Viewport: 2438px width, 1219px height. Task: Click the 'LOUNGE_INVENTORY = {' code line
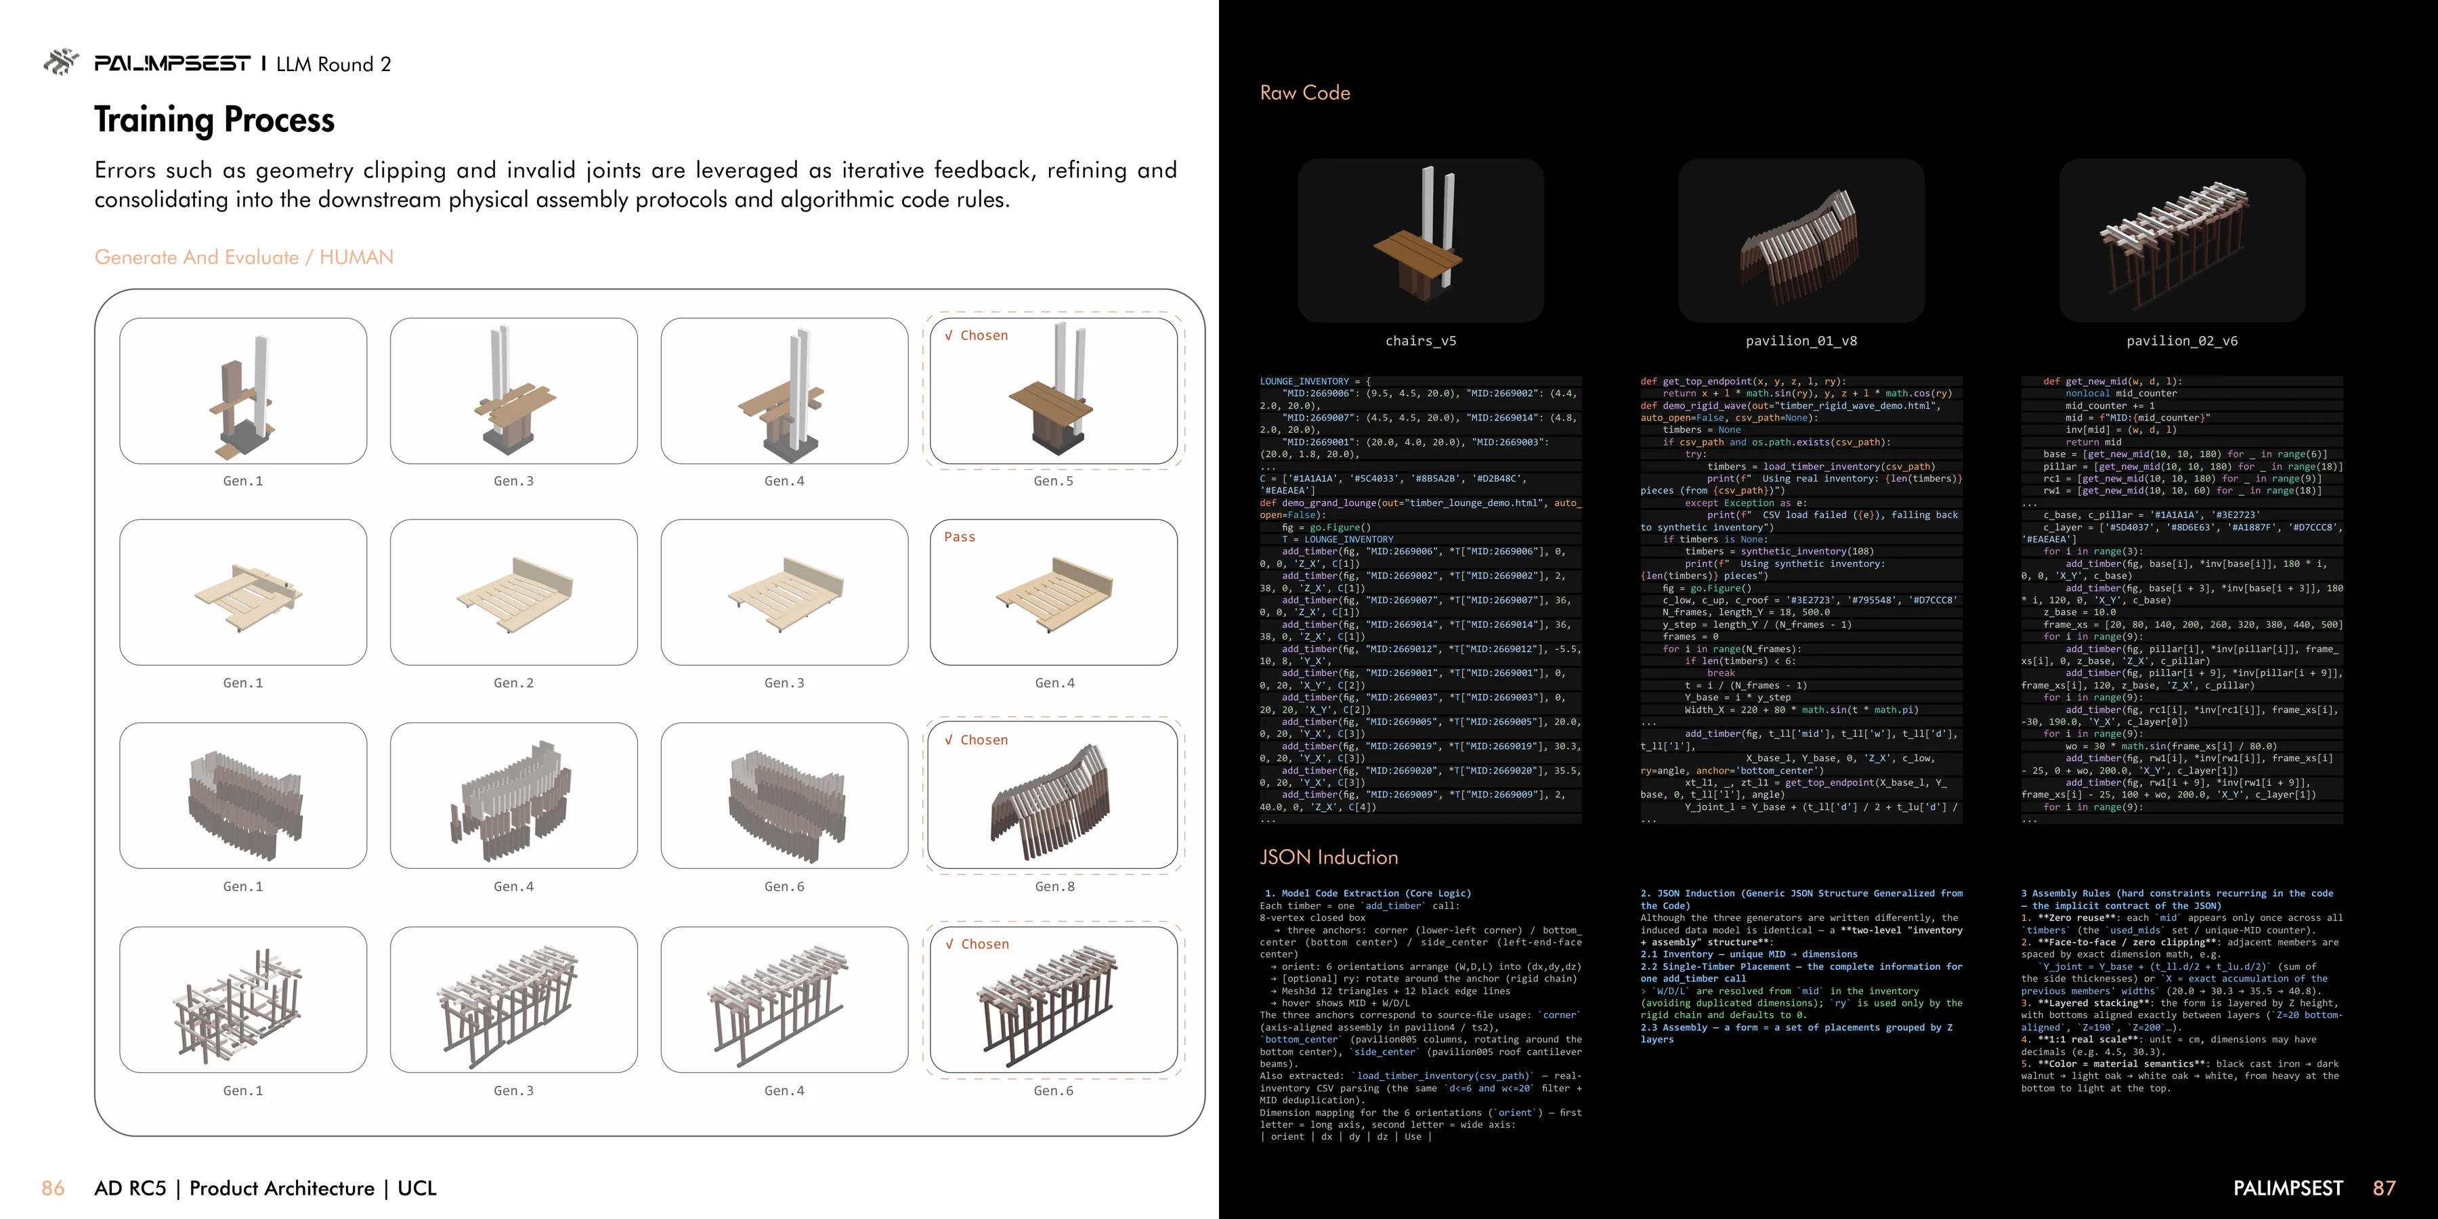tap(1316, 381)
